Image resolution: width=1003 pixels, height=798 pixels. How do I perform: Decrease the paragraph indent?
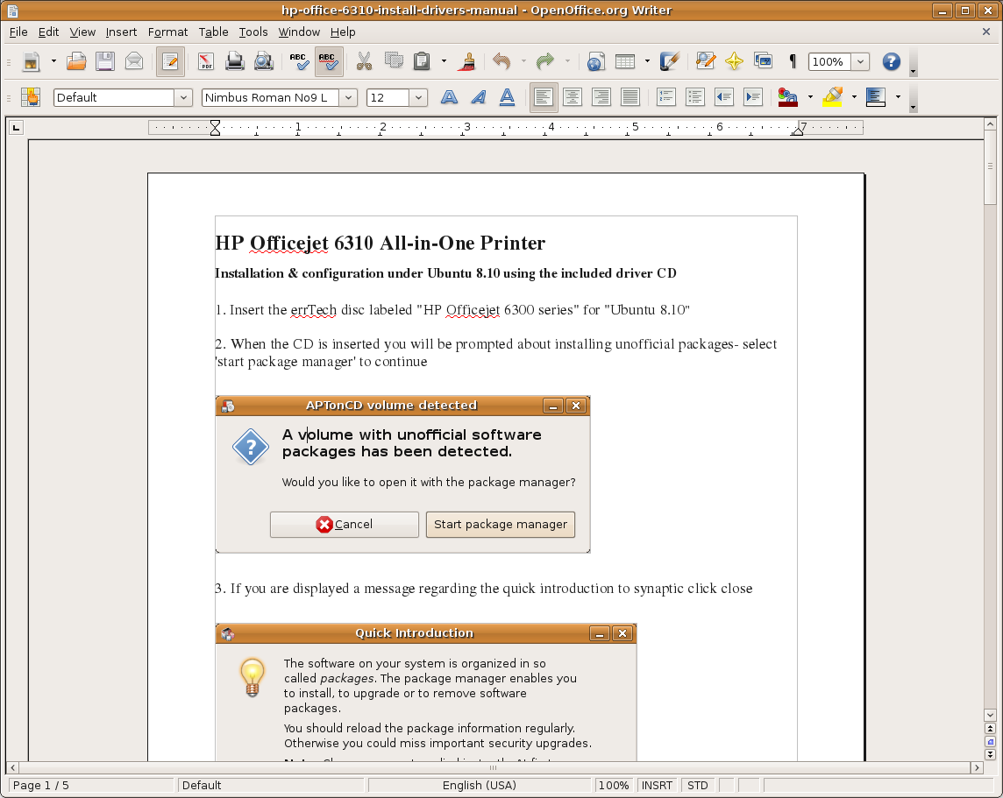pos(724,97)
